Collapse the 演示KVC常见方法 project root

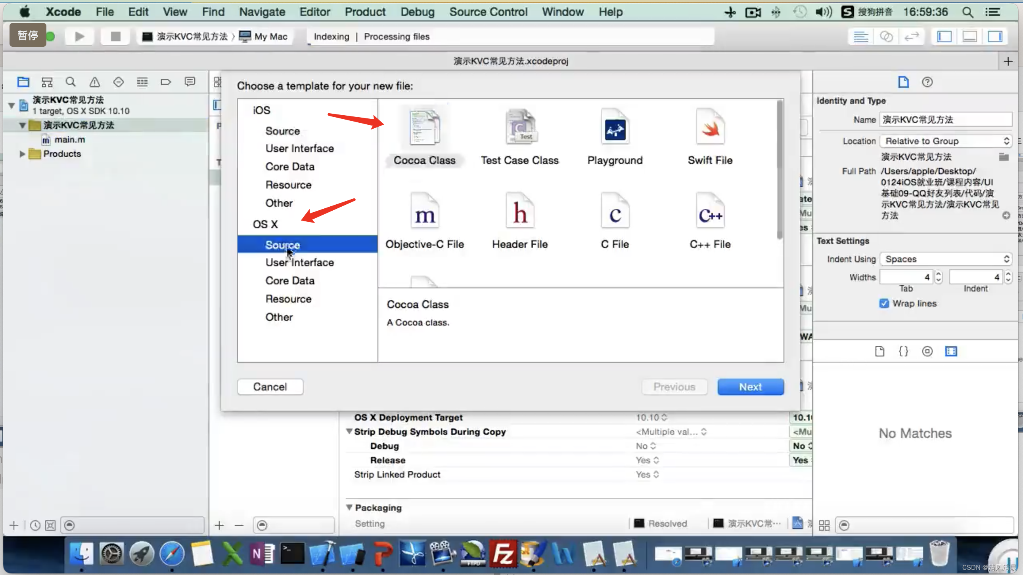11,105
